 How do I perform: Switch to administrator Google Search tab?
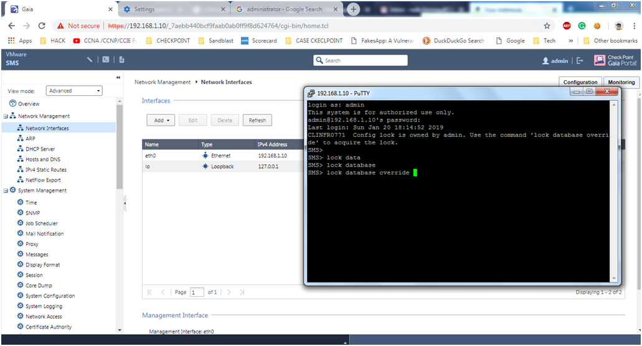285,9
